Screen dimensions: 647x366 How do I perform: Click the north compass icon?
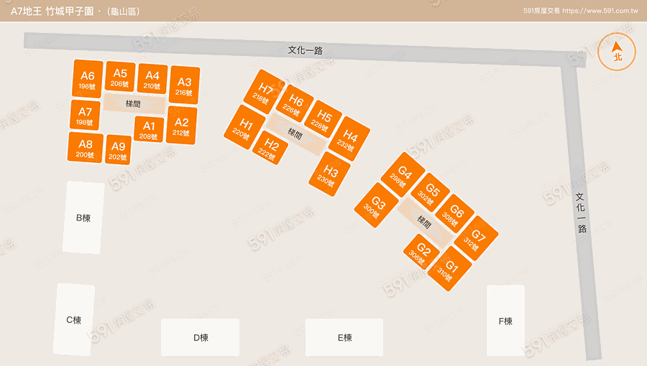[x=616, y=51]
